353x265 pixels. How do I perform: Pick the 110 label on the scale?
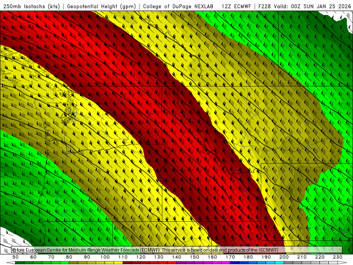(123, 257)
